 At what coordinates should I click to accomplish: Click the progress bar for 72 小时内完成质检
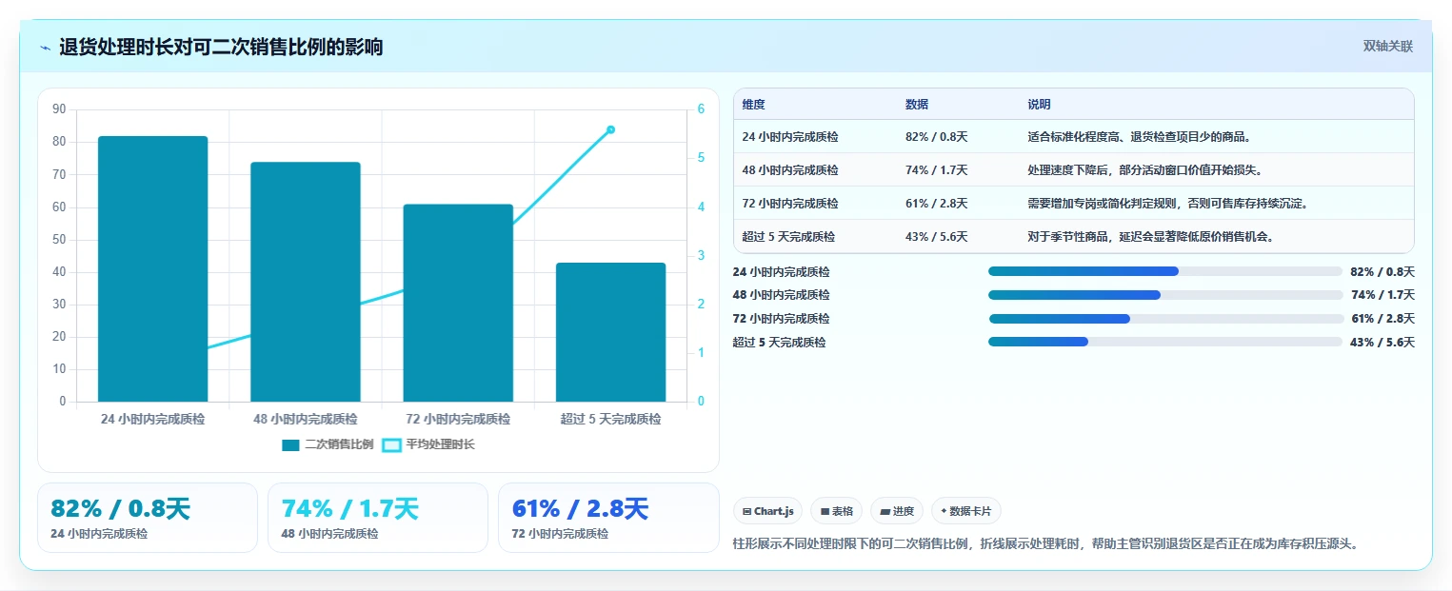point(1165,319)
